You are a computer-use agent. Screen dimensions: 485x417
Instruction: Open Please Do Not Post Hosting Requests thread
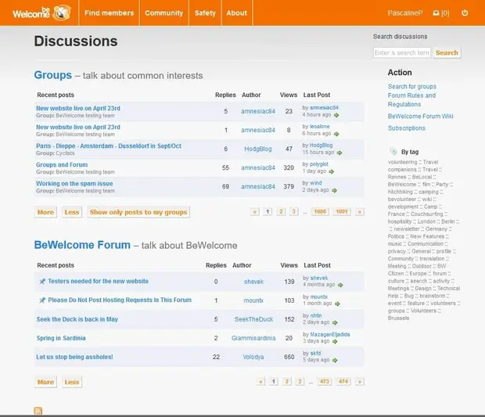point(120,300)
